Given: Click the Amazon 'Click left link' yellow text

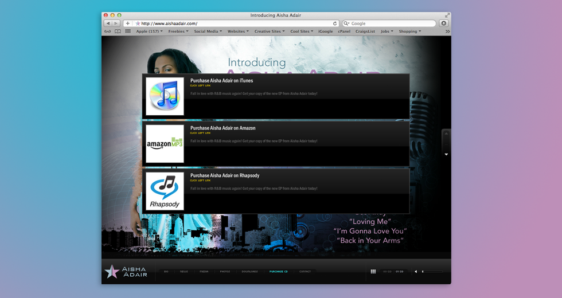Looking at the screenshot, I should [200, 133].
